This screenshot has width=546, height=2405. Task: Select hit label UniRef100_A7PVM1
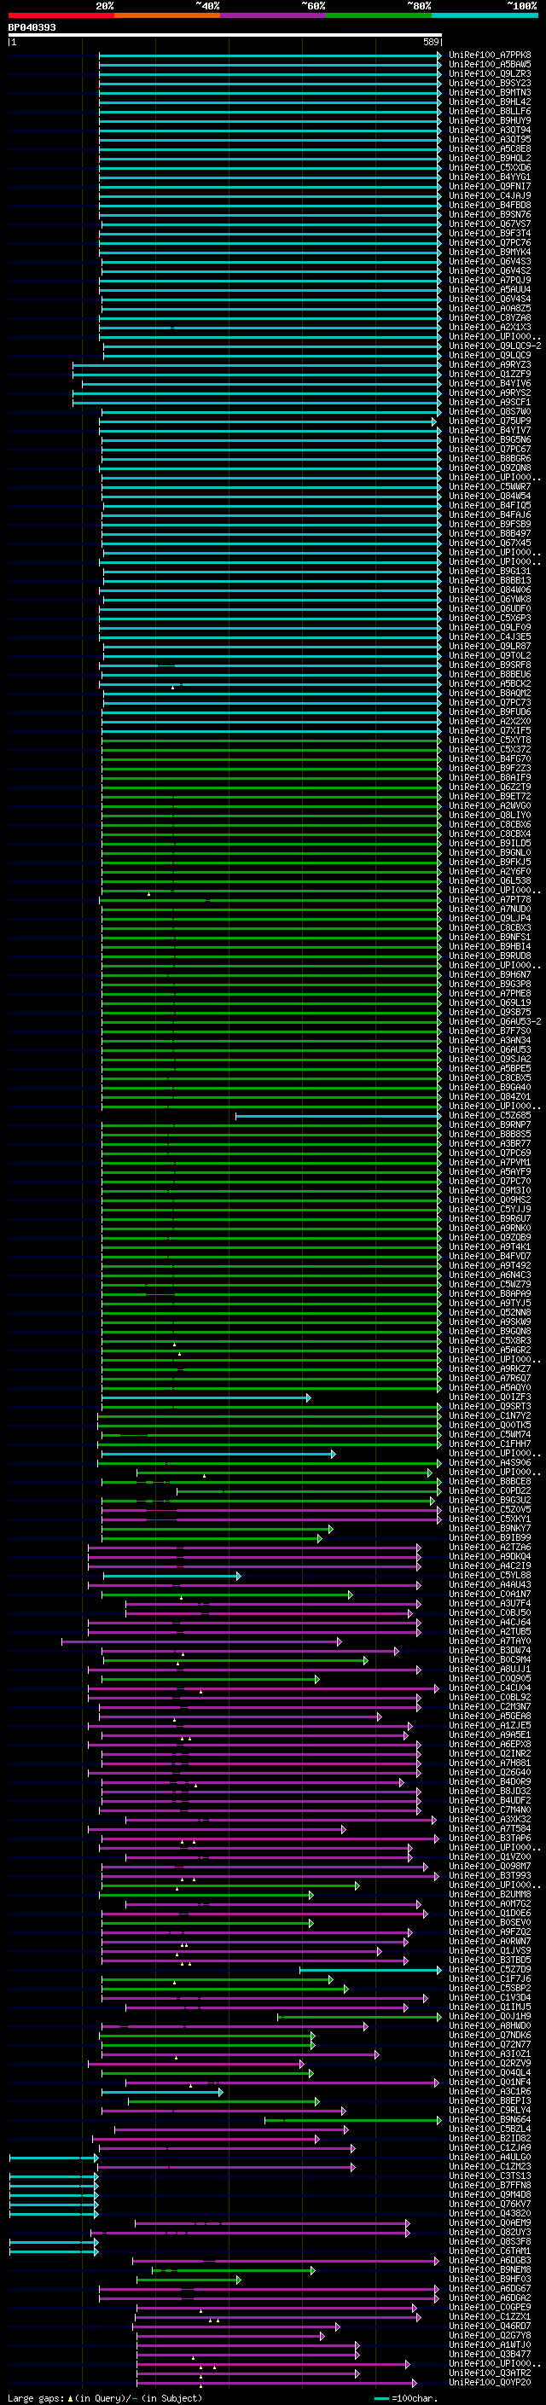pos(489,1162)
